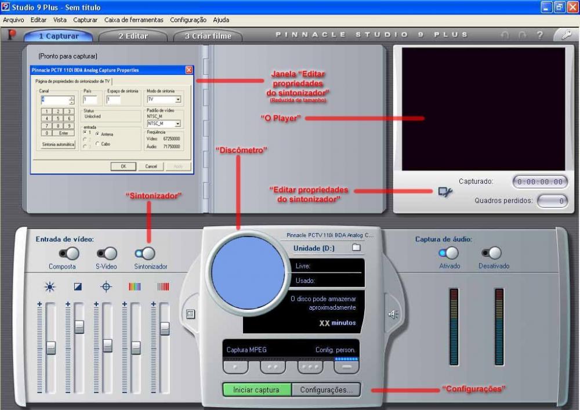Click the rainbow hue color bars icon
This screenshot has width=580, height=410.
click(135, 286)
